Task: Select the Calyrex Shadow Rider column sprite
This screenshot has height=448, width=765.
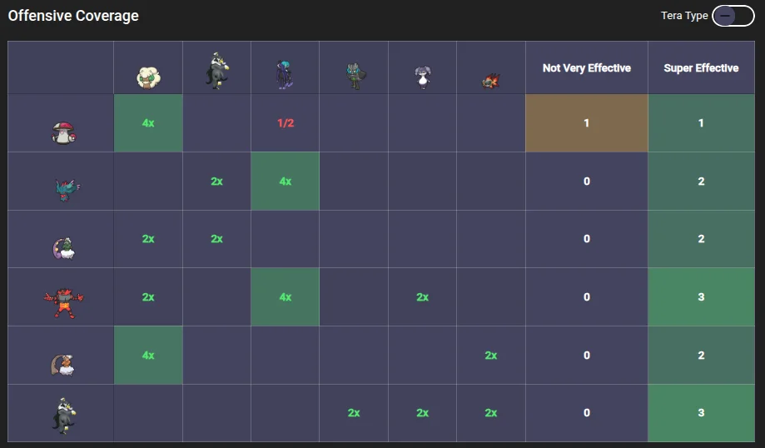Action: (285, 74)
